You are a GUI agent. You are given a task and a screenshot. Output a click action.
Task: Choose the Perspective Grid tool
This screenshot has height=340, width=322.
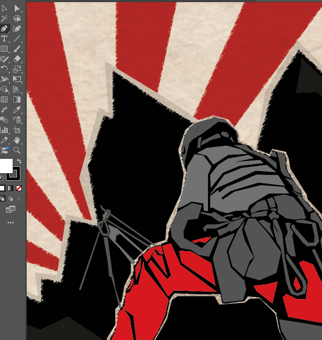point(17,89)
